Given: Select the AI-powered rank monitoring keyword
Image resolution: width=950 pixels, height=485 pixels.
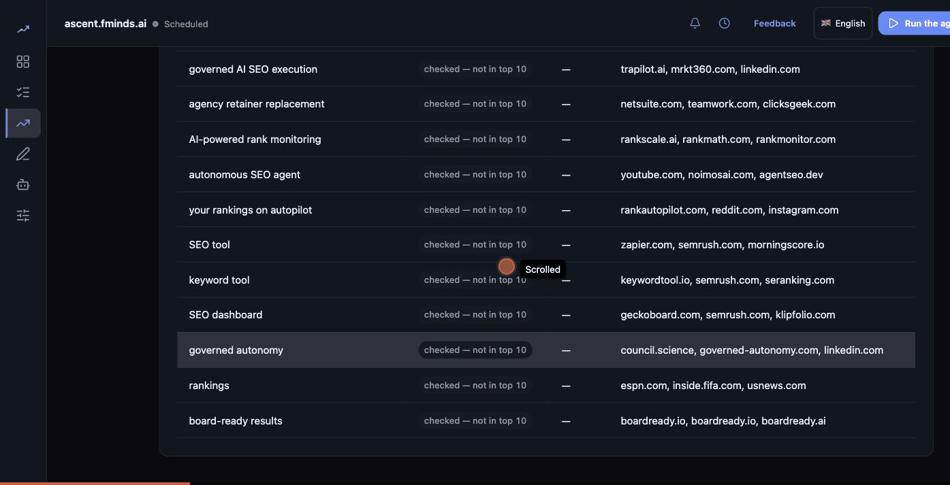Looking at the screenshot, I should 255,139.
